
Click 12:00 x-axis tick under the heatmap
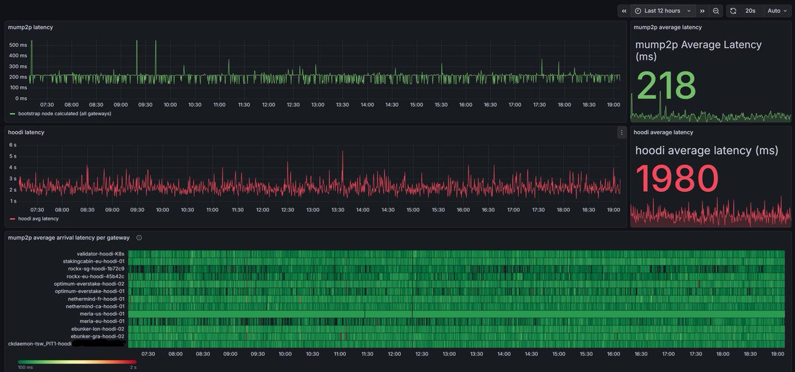(x=394, y=354)
